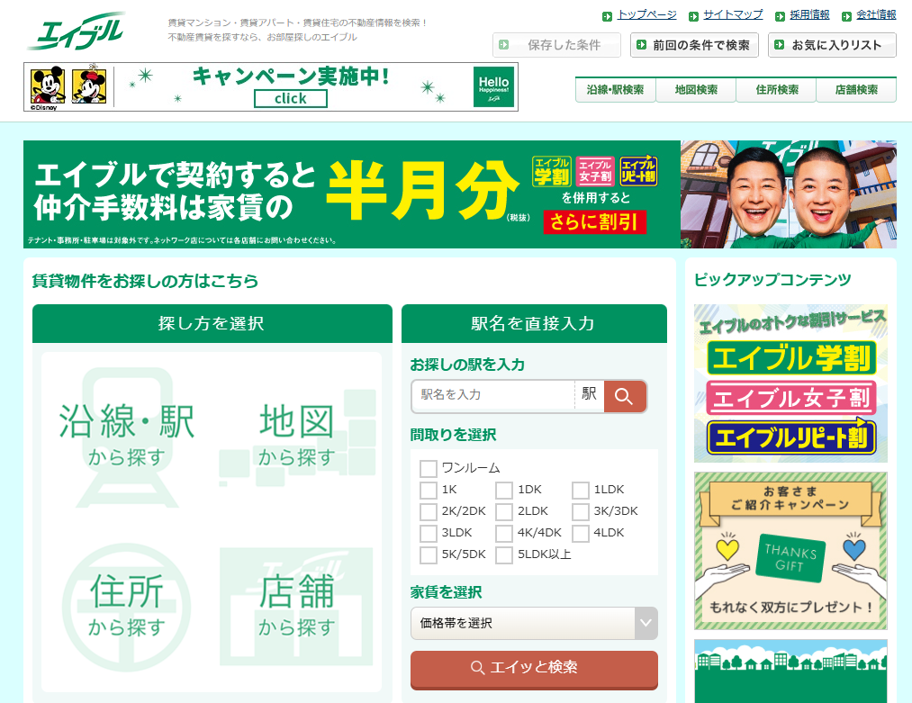Click the Disney キャンペーン実施中 banner
The height and width of the screenshot is (703, 912).
point(270,86)
